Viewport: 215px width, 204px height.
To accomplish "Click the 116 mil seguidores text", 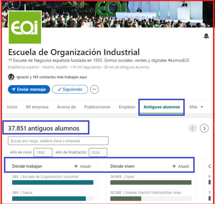I will (86, 67).
